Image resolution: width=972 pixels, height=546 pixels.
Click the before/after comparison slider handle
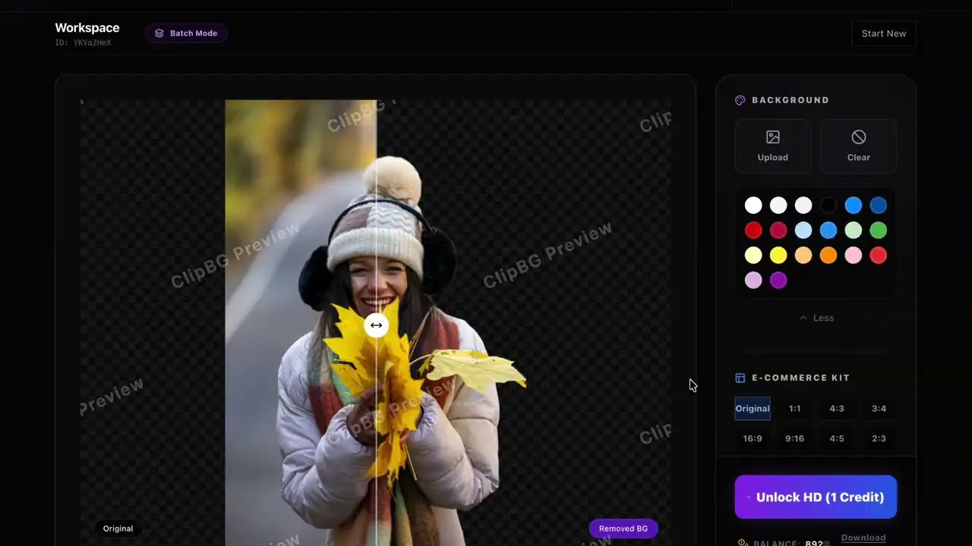tap(376, 325)
